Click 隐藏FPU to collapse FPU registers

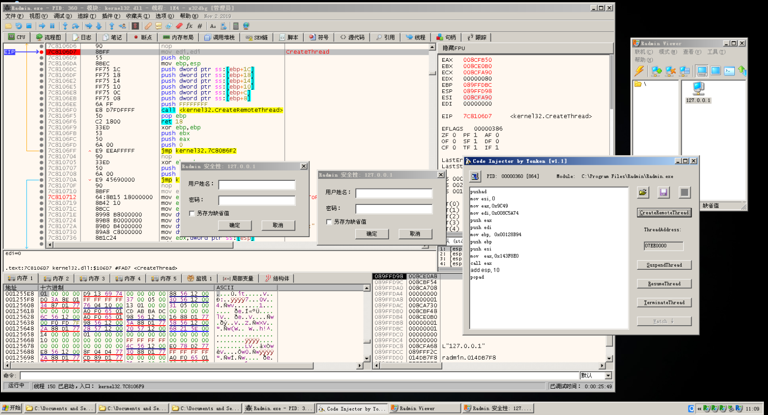coord(454,48)
